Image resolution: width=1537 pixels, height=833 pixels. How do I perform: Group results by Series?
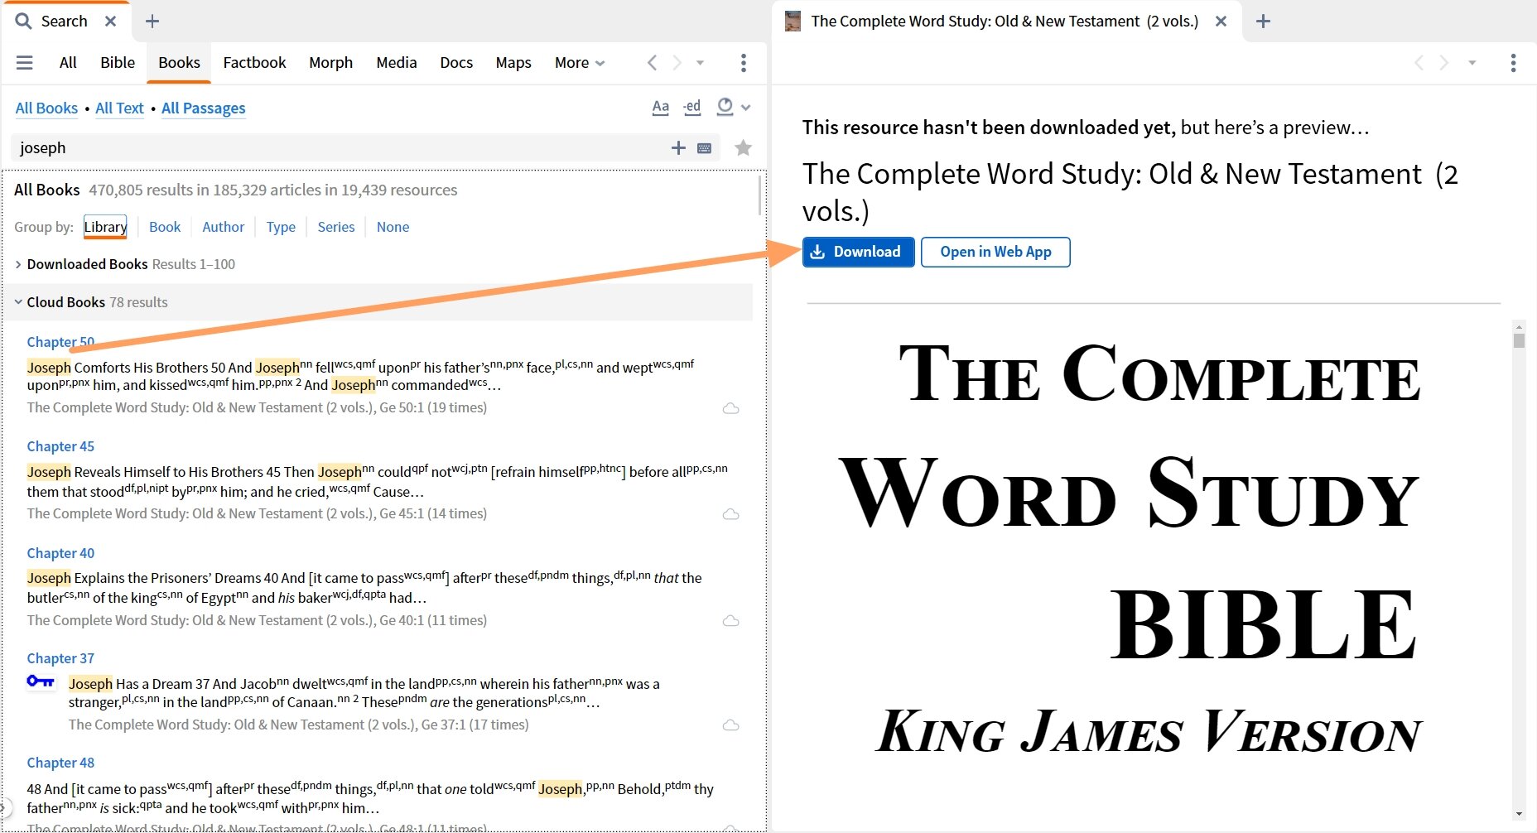(336, 227)
